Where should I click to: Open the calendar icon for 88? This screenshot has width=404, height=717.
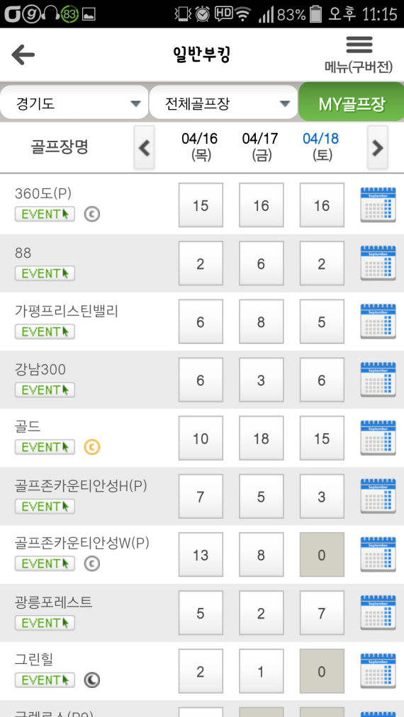378,263
